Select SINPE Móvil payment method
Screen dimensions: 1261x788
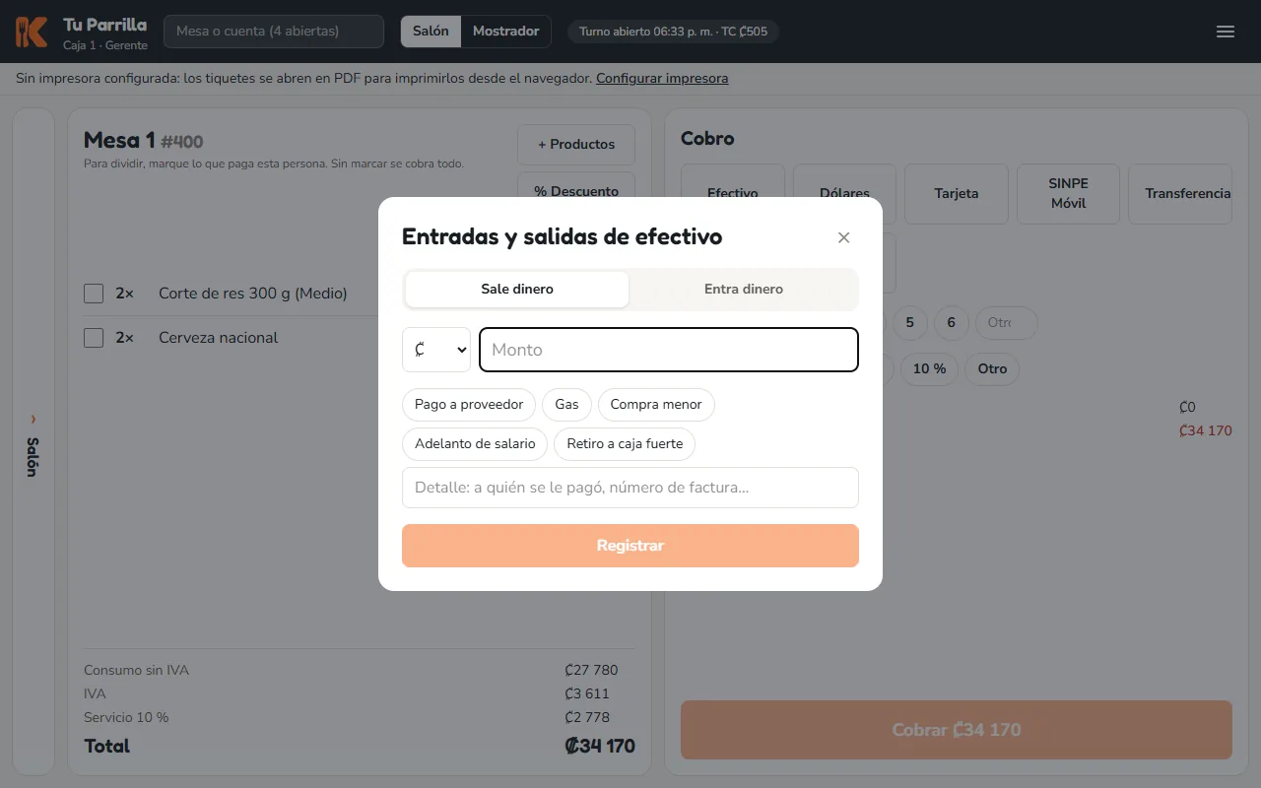pos(1068,194)
